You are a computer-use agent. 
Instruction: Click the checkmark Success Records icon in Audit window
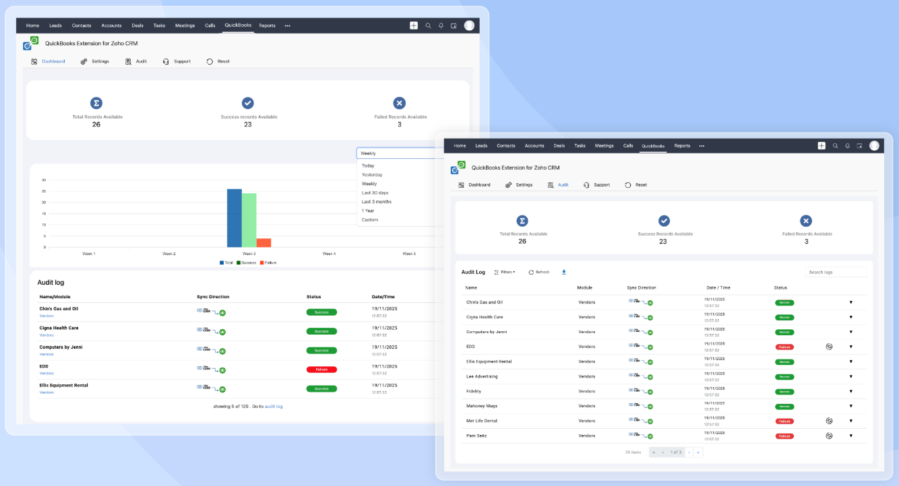[x=664, y=221]
